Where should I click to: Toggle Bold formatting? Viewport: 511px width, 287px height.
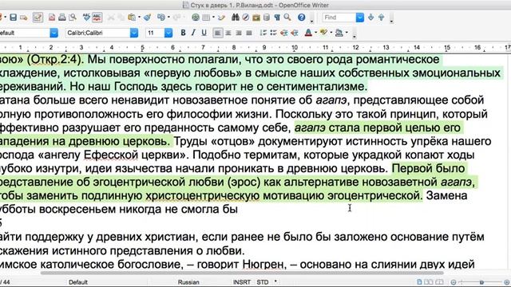[183, 33]
